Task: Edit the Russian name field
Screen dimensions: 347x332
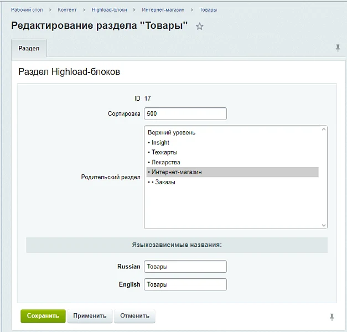Action: (x=185, y=267)
